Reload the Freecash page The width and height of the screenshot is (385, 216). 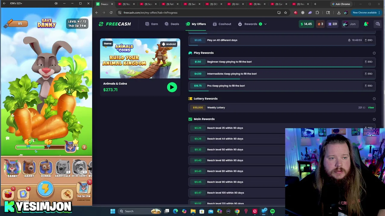[x=111, y=13]
